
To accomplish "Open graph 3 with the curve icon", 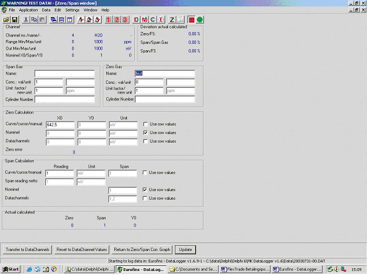I will [x=97, y=19].
